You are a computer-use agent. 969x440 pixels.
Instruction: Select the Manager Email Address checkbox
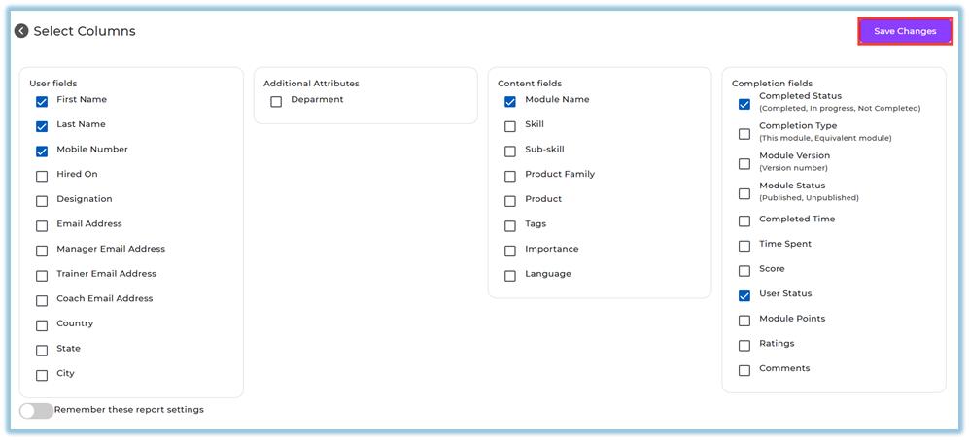42,251
